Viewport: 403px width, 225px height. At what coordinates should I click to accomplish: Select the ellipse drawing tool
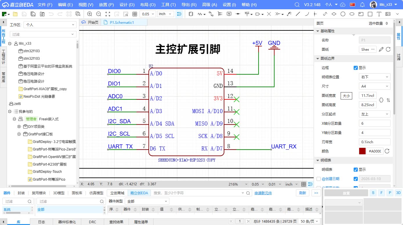352,14
